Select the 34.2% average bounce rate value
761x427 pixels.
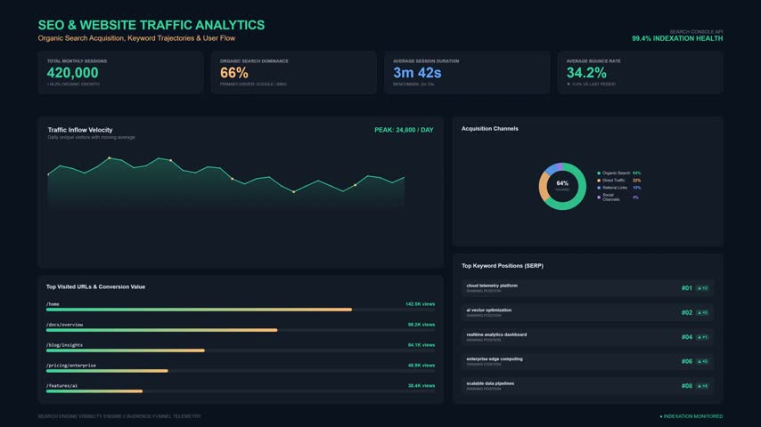coord(586,73)
